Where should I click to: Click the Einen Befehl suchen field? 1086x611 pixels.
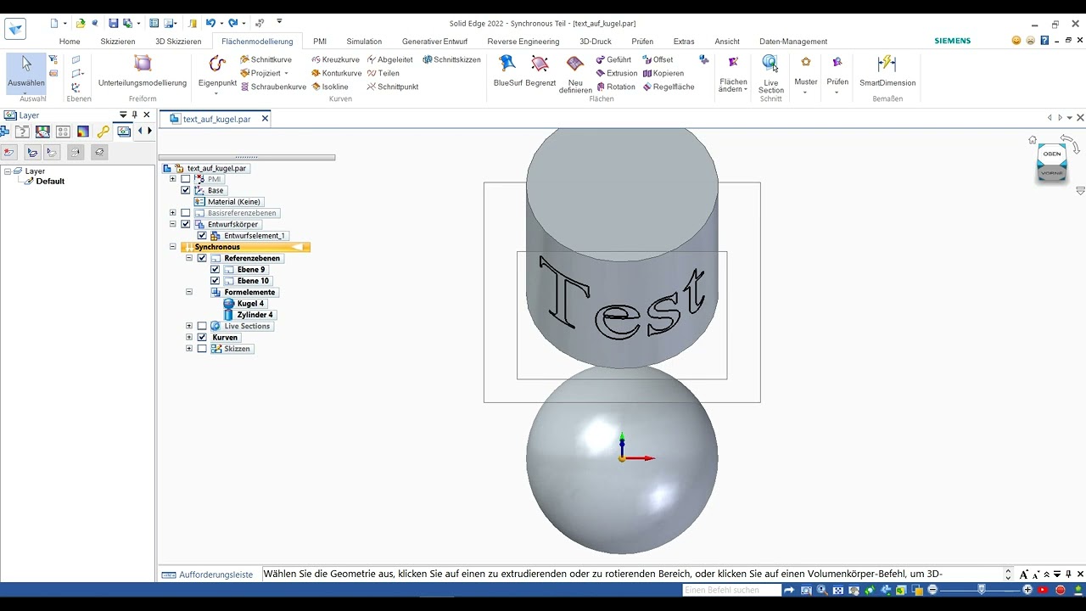(x=731, y=590)
